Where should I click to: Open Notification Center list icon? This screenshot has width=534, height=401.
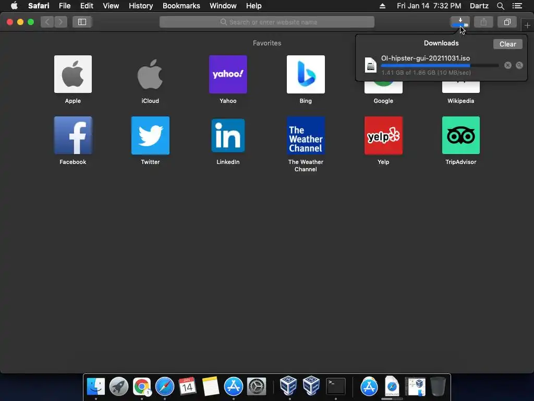[517, 6]
